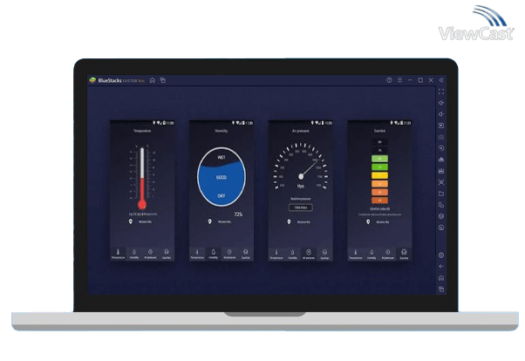Open BlueStacks settings gear icon

(x=441, y=255)
